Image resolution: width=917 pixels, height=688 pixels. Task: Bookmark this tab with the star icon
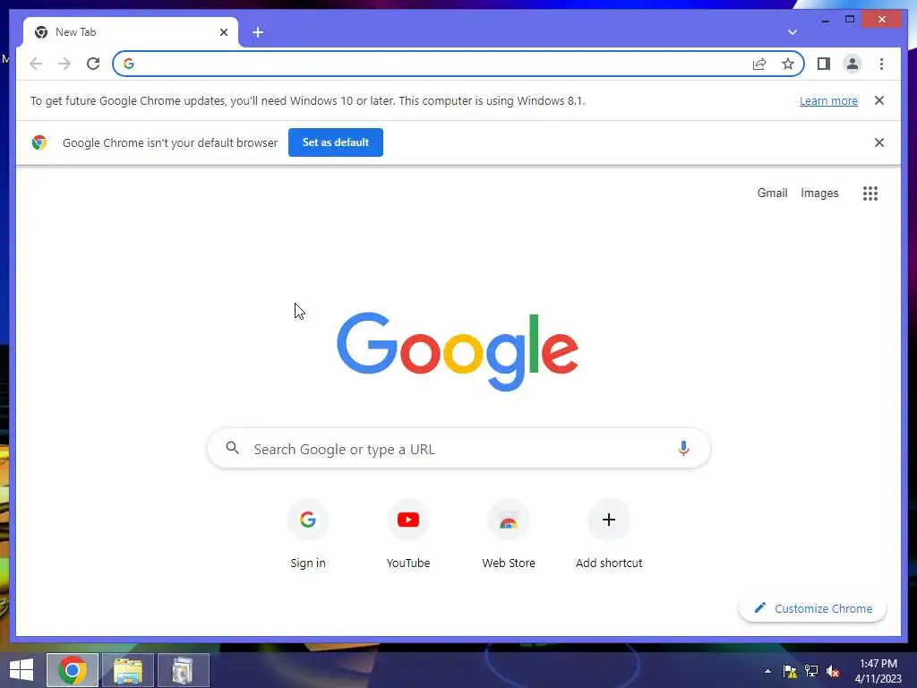[788, 64]
